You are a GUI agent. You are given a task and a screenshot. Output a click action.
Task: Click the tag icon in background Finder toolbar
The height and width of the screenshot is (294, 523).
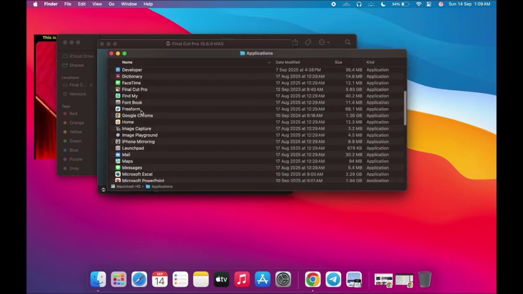(308, 42)
